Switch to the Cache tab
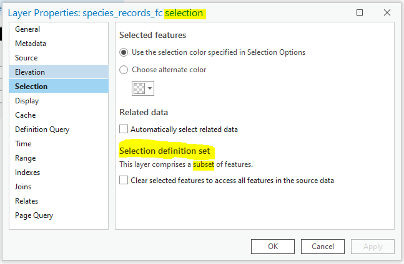Image resolution: width=404 pixels, height=264 pixels. coord(26,115)
